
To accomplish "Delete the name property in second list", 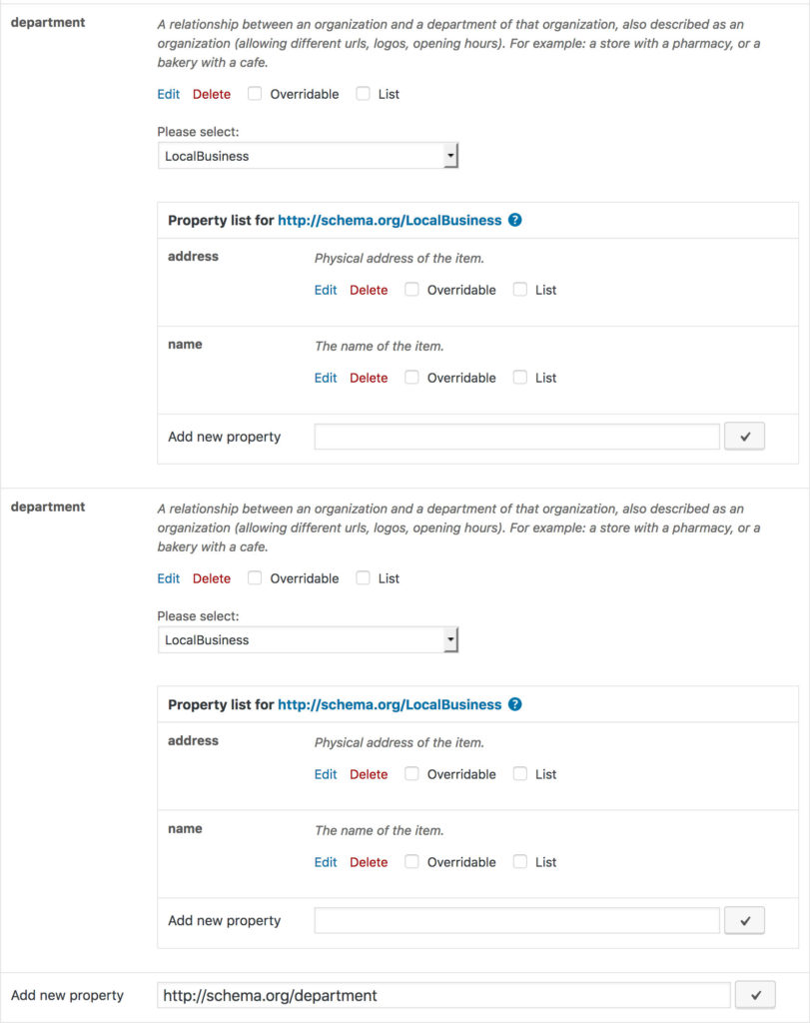I will (x=369, y=861).
